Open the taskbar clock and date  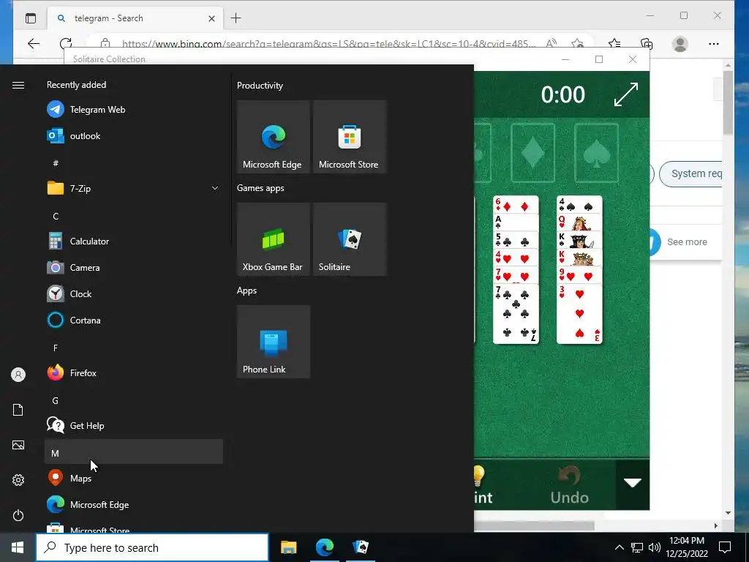tap(687, 547)
